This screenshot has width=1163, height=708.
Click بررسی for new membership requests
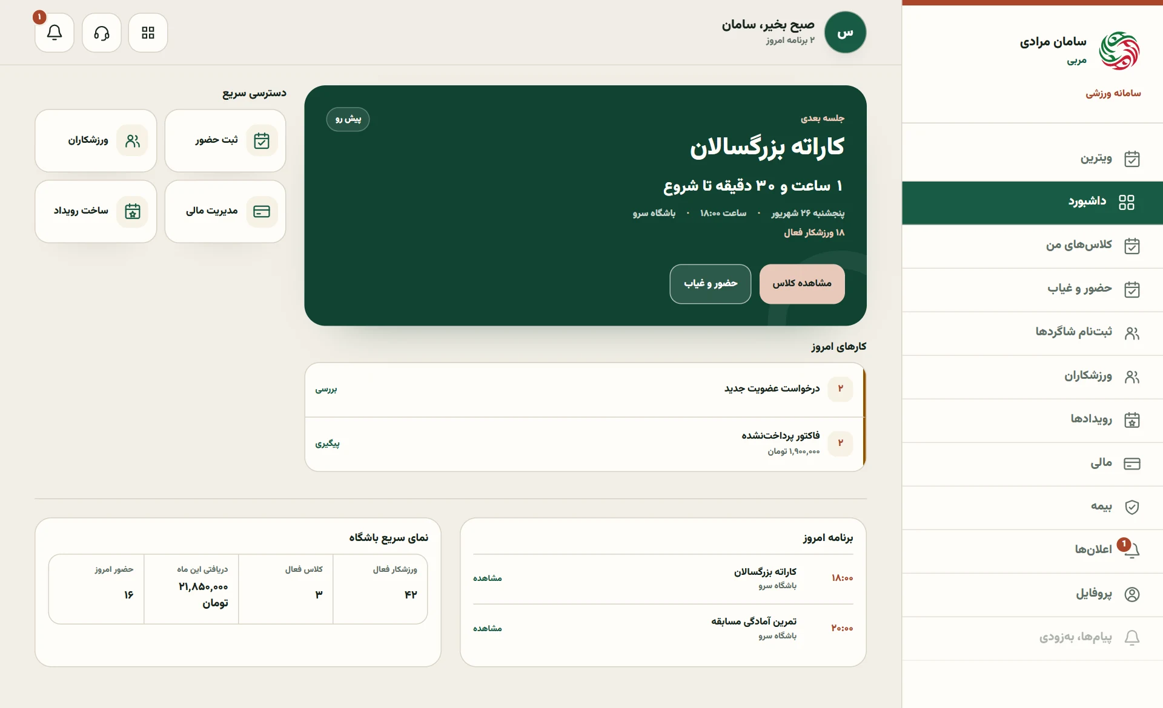pos(326,389)
